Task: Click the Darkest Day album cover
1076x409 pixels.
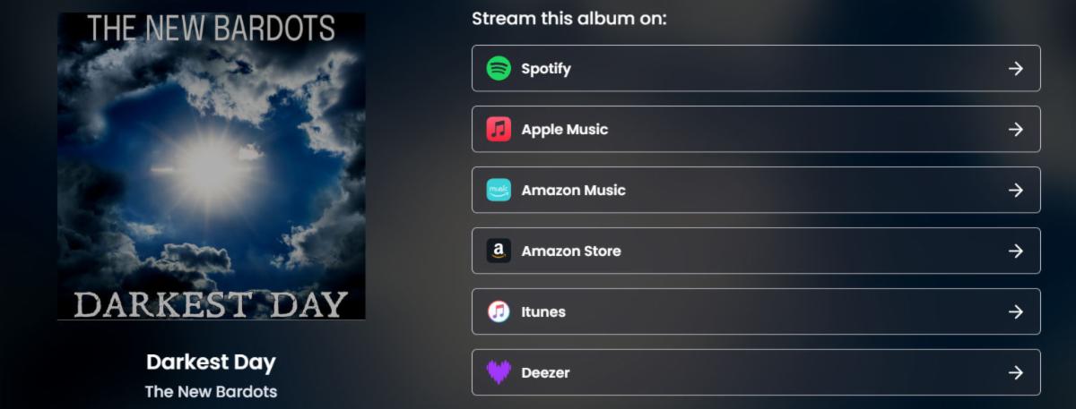Action: (211, 166)
